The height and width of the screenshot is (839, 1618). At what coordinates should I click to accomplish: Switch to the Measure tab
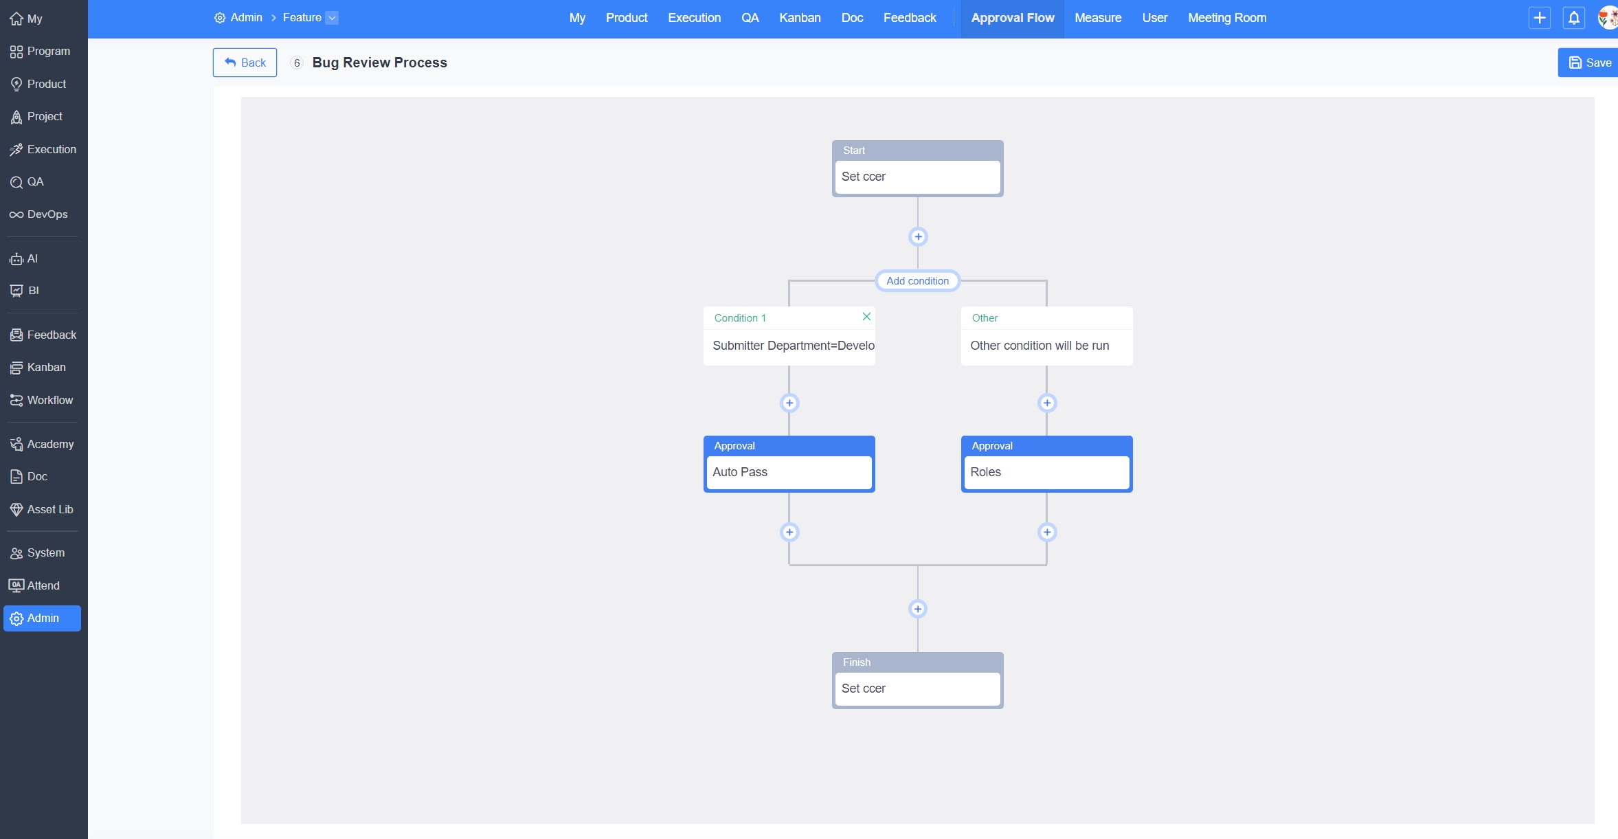(1098, 18)
